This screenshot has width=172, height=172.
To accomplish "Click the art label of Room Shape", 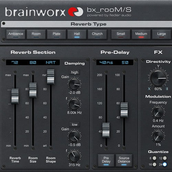I will [45, 146].
